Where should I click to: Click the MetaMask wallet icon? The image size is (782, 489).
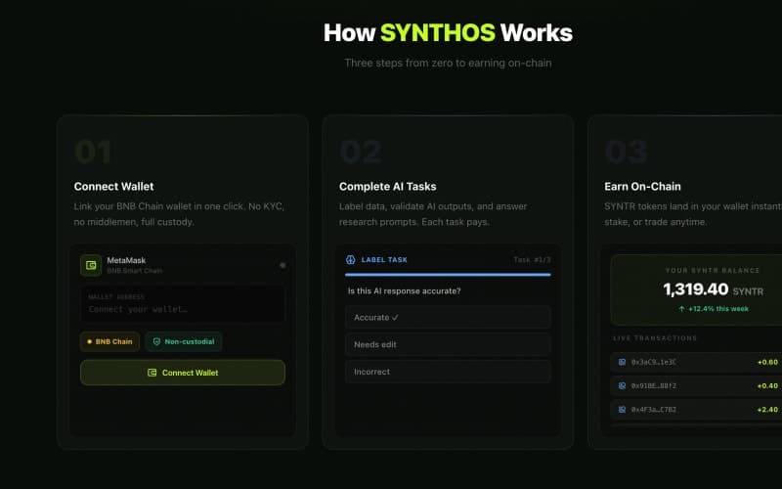(91, 265)
